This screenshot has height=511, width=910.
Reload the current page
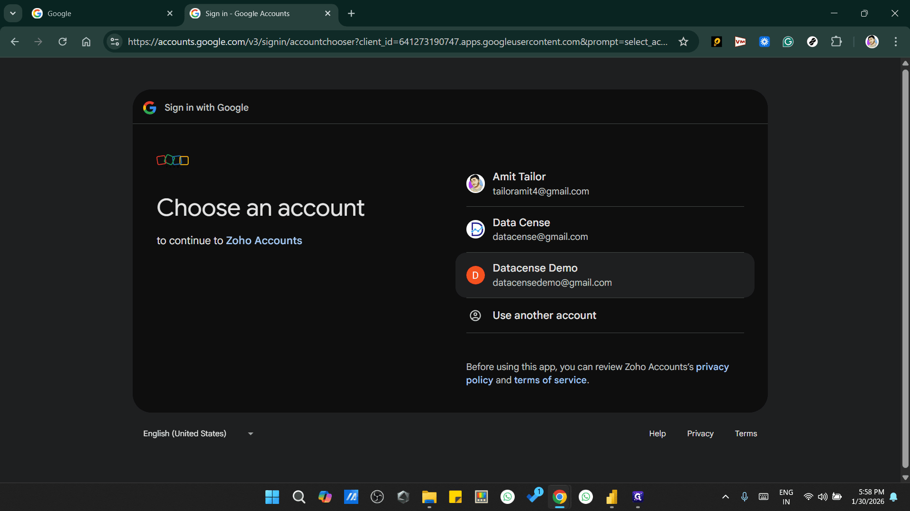pos(63,42)
